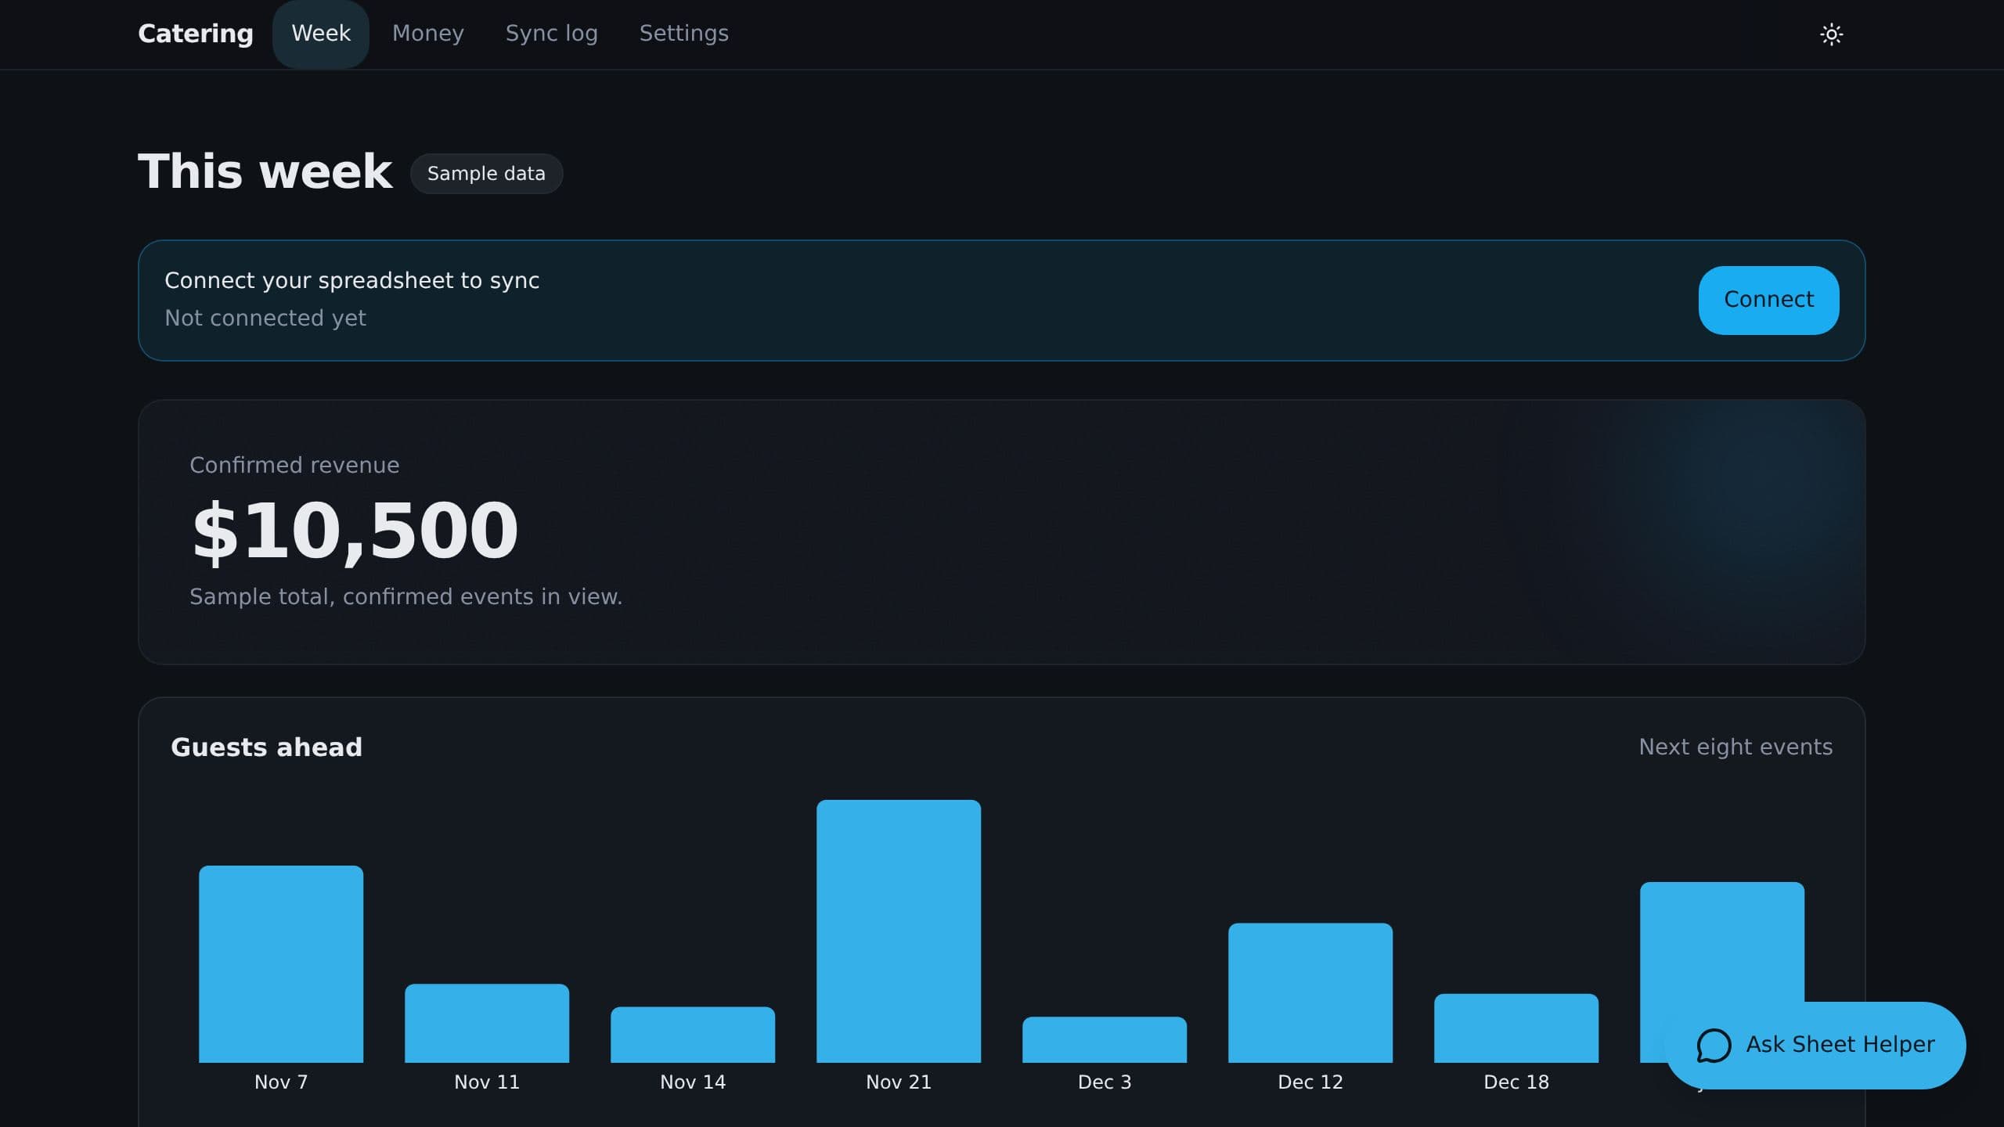Click the 'Next eight events' label
This screenshot has height=1127, width=2004.
click(1735, 747)
